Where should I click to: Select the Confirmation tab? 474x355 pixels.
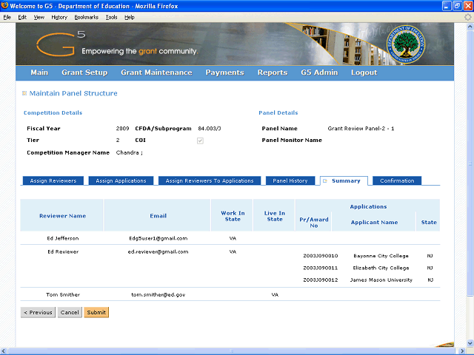397,180
